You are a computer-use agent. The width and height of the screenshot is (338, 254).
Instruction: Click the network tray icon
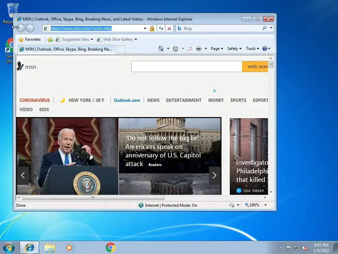297,248
